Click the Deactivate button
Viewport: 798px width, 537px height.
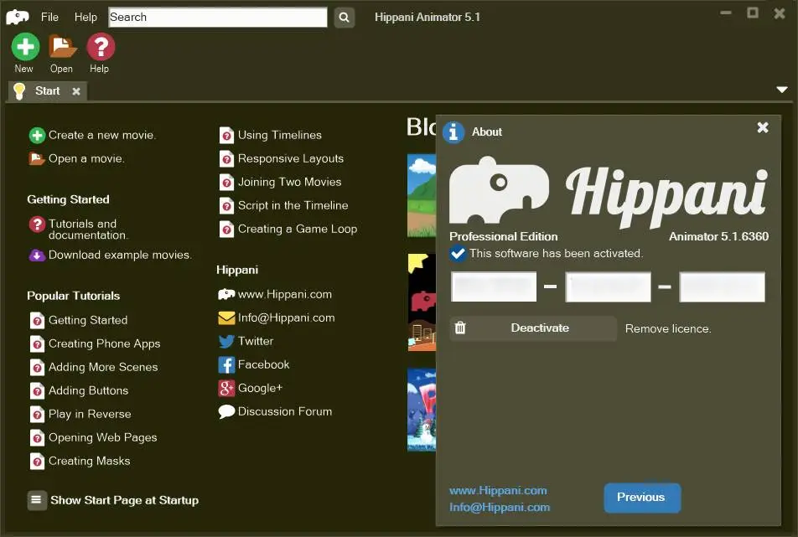(x=533, y=328)
